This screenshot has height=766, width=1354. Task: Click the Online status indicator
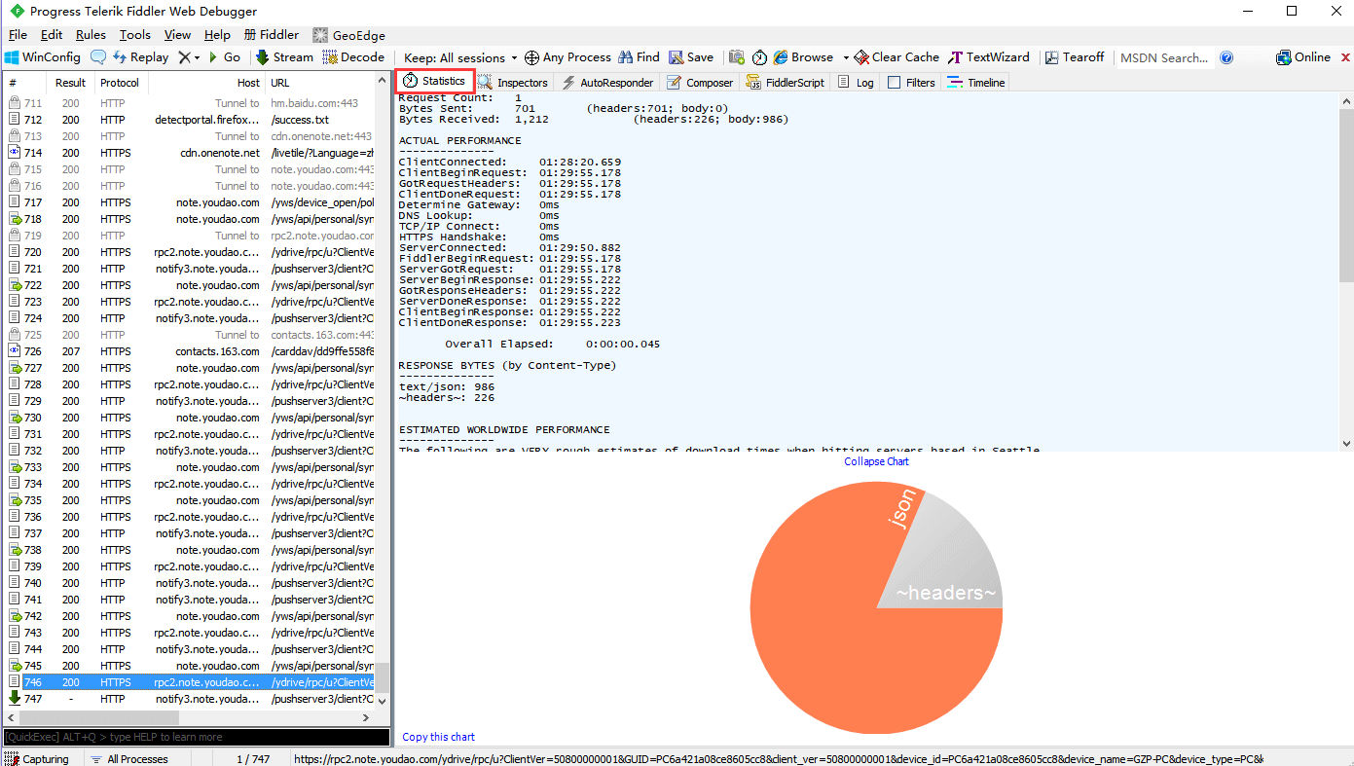pos(1303,57)
